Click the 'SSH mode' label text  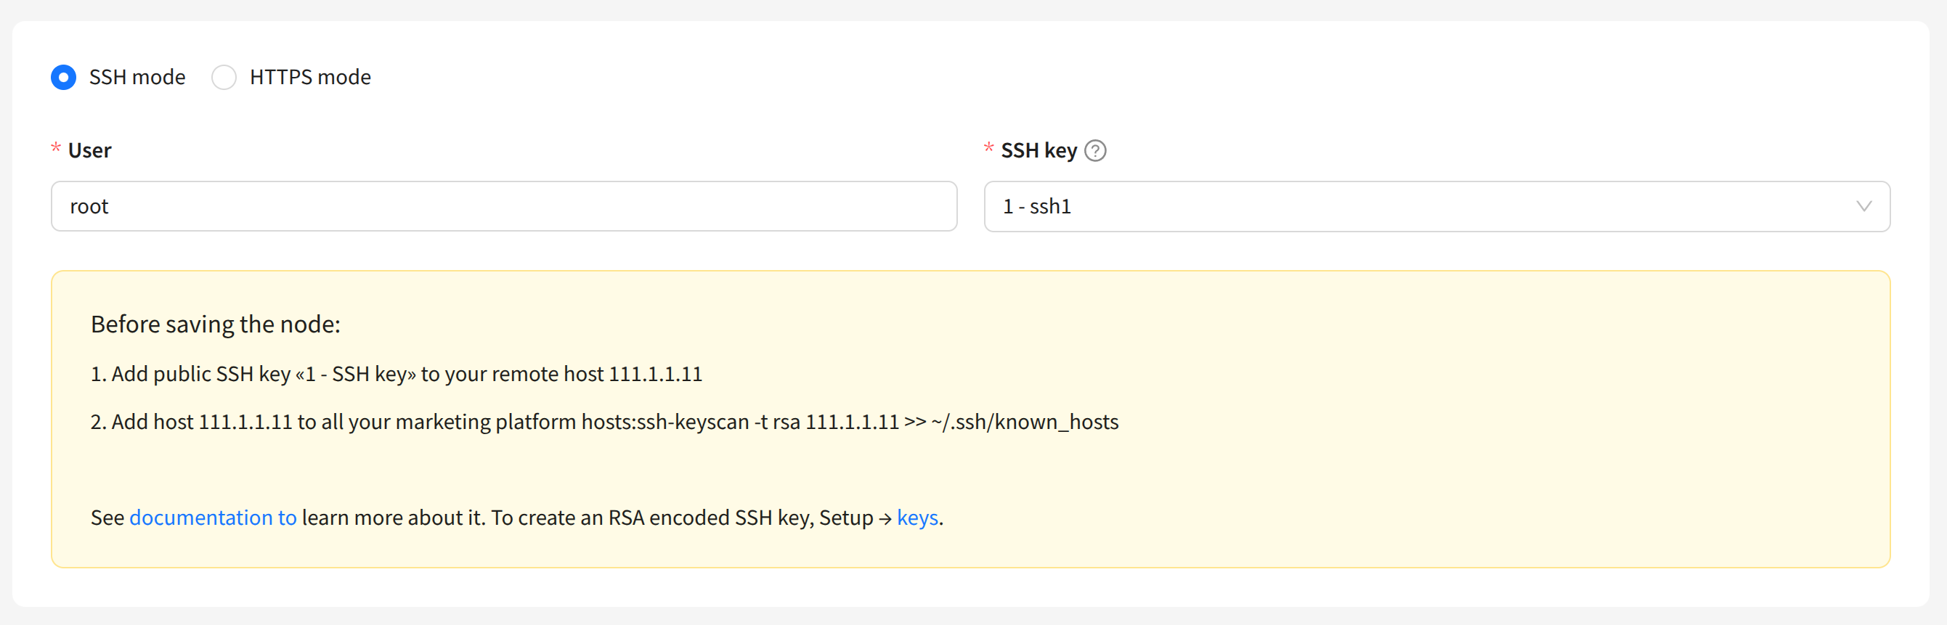coord(137,77)
